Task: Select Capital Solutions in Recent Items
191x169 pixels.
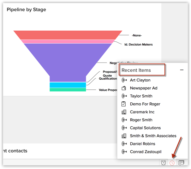Action: pyautogui.click(x=145, y=128)
